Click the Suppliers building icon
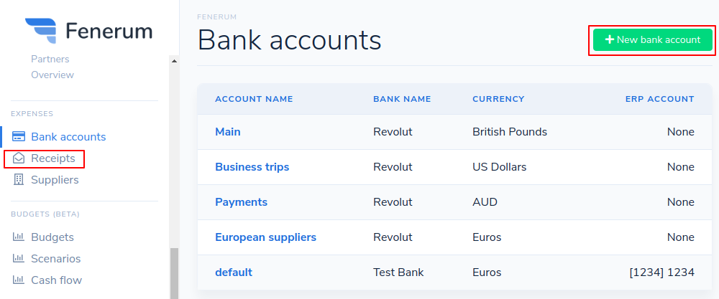 (19, 180)
